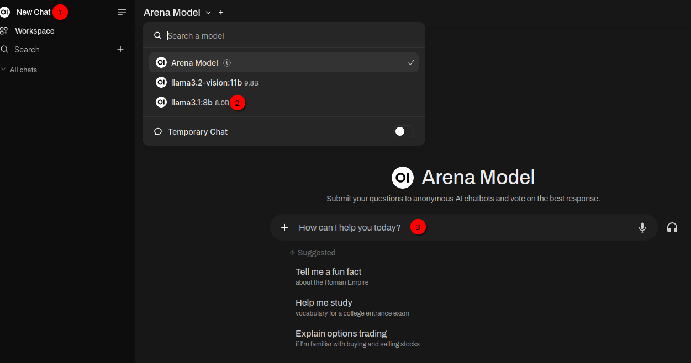Click the Open WebUI logo beside New Chat
Viewport: 691px width, 363px height.
(4, 12)
